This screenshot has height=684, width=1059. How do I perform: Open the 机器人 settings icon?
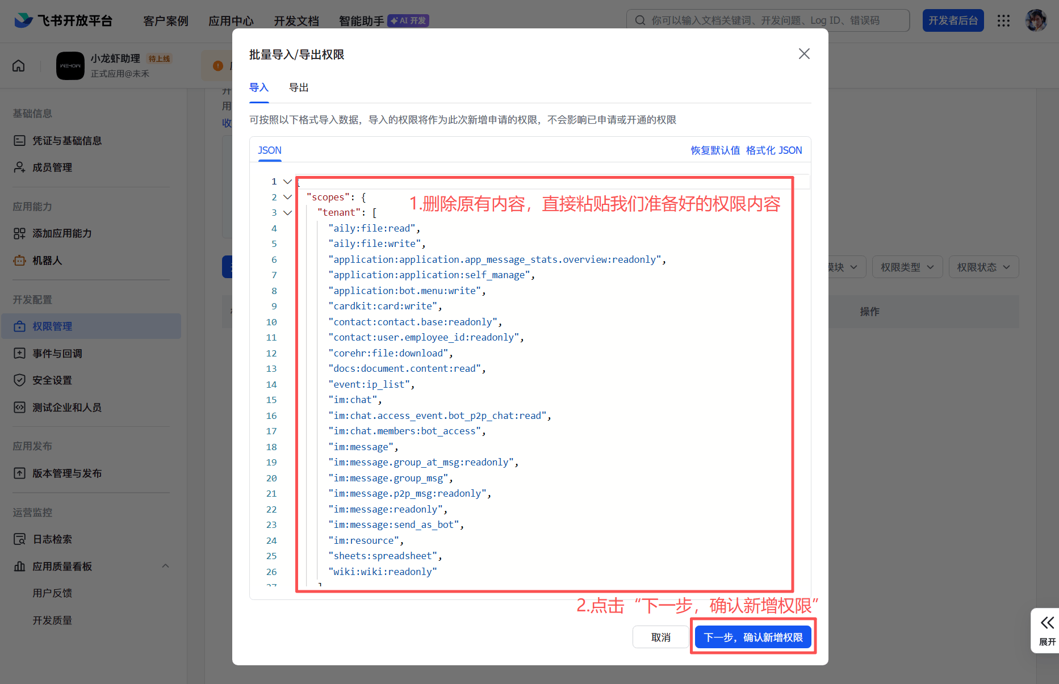(19, 260)
